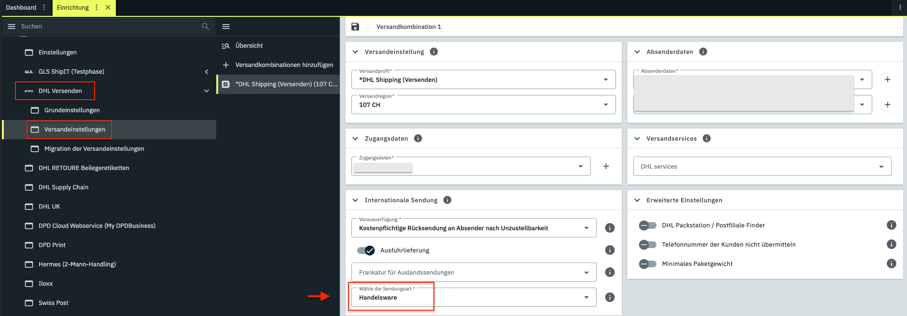The image size is (907, 316).
Task: Open the Übersicht view
Action: 249,46
